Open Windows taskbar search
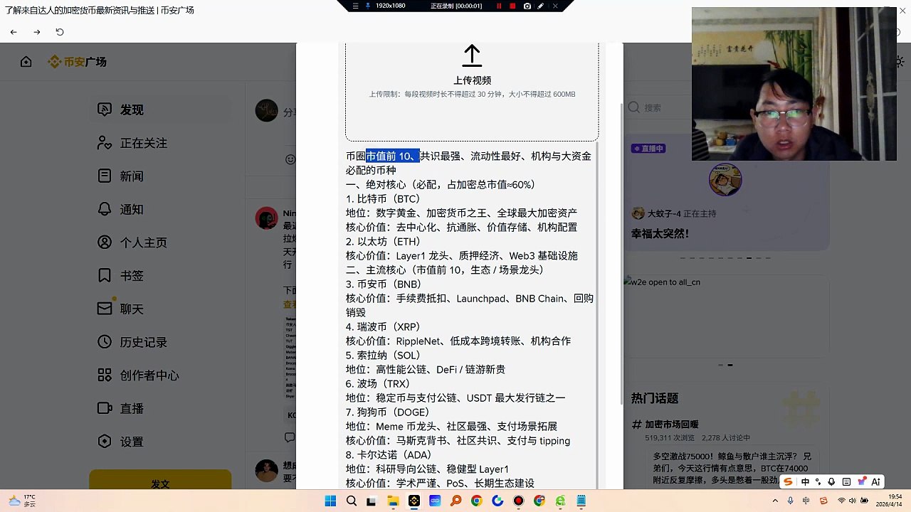 pos(351,501)
